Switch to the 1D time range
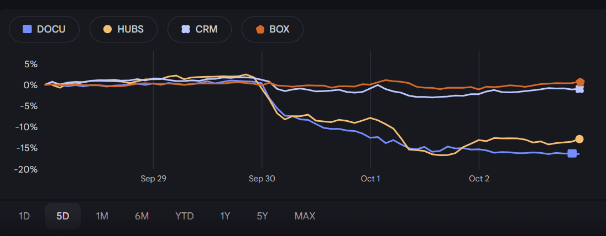 [24, 216]
